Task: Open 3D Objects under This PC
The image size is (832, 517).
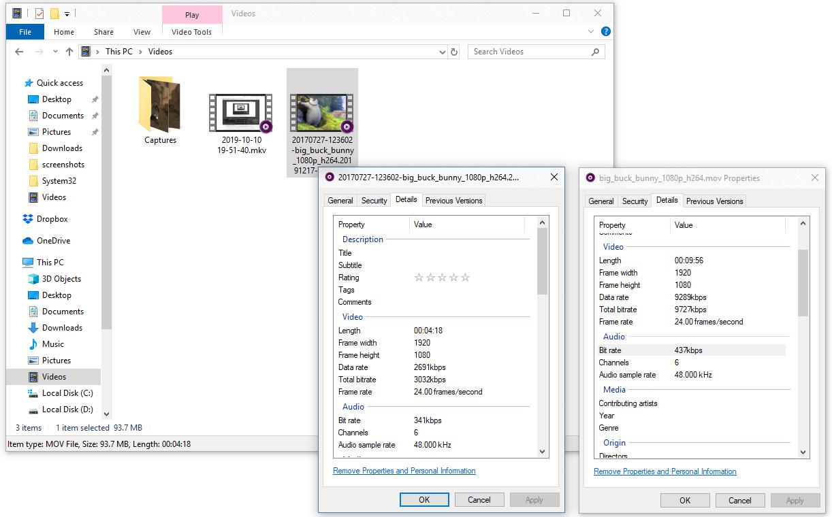Action: coord(61,279)
